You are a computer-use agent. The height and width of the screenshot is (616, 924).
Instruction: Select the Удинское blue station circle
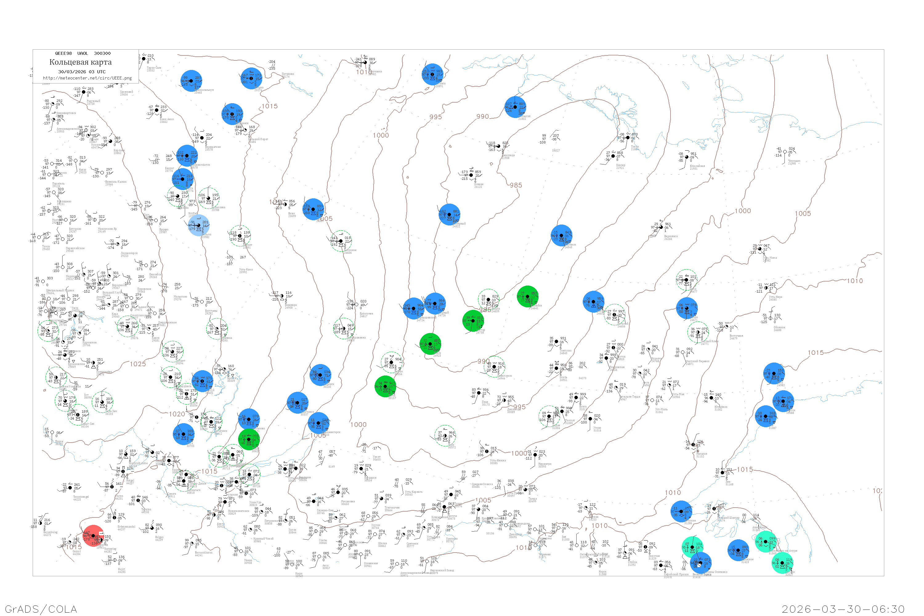point(738,550)
